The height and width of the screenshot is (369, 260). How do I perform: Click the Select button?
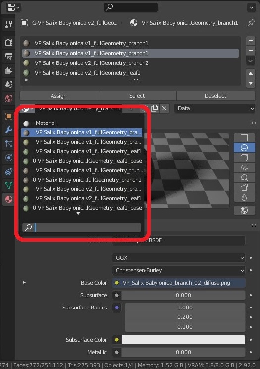pyautogui.click(x=137, y=96)
